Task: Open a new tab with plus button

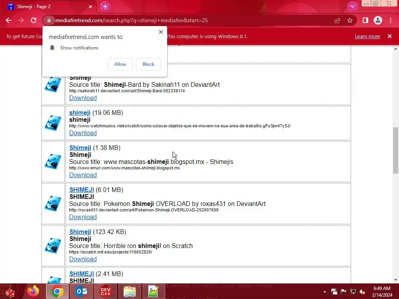Action: point(105,7)
